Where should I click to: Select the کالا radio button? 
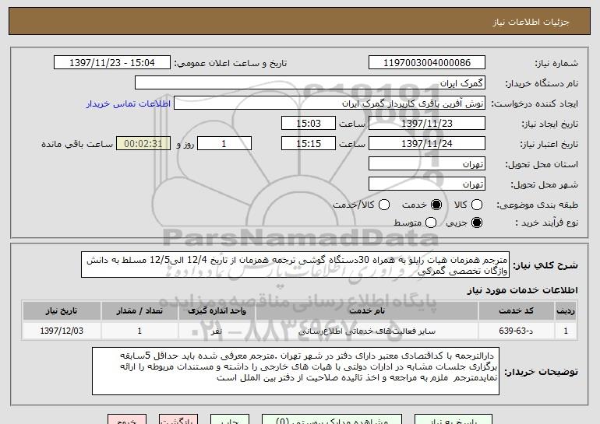pos(477,205)
